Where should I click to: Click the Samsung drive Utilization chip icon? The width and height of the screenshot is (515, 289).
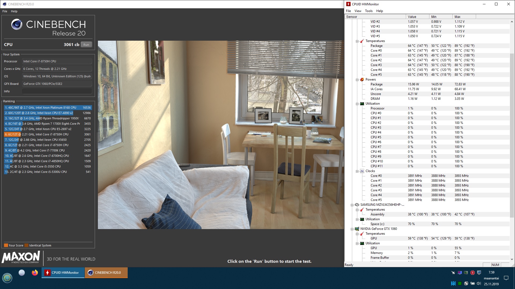coord(362,219)
